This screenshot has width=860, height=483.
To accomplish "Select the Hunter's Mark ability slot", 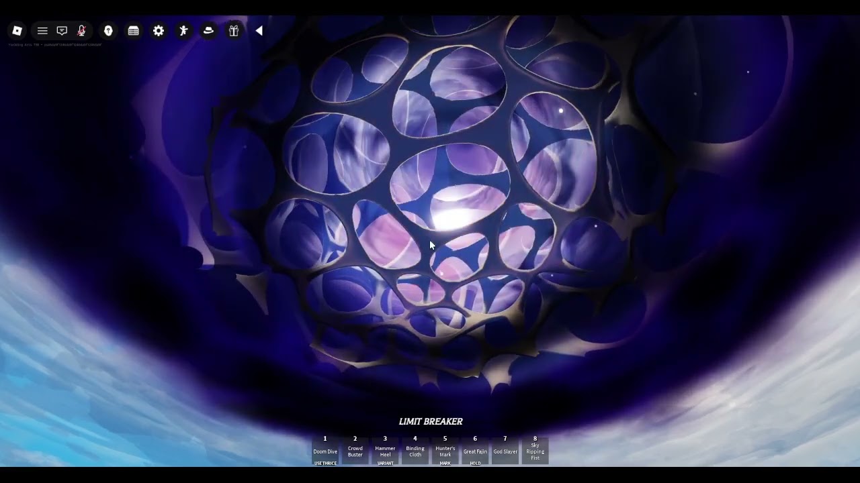I will coord(445,451).
